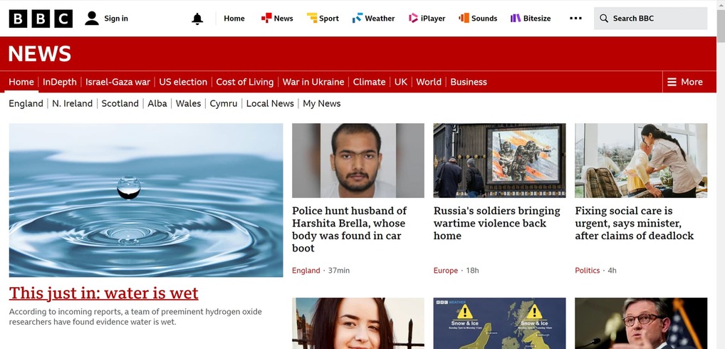Screen dimensions: 725x349
Task: Click the Sign in person icon
Action: click(92, 19)
